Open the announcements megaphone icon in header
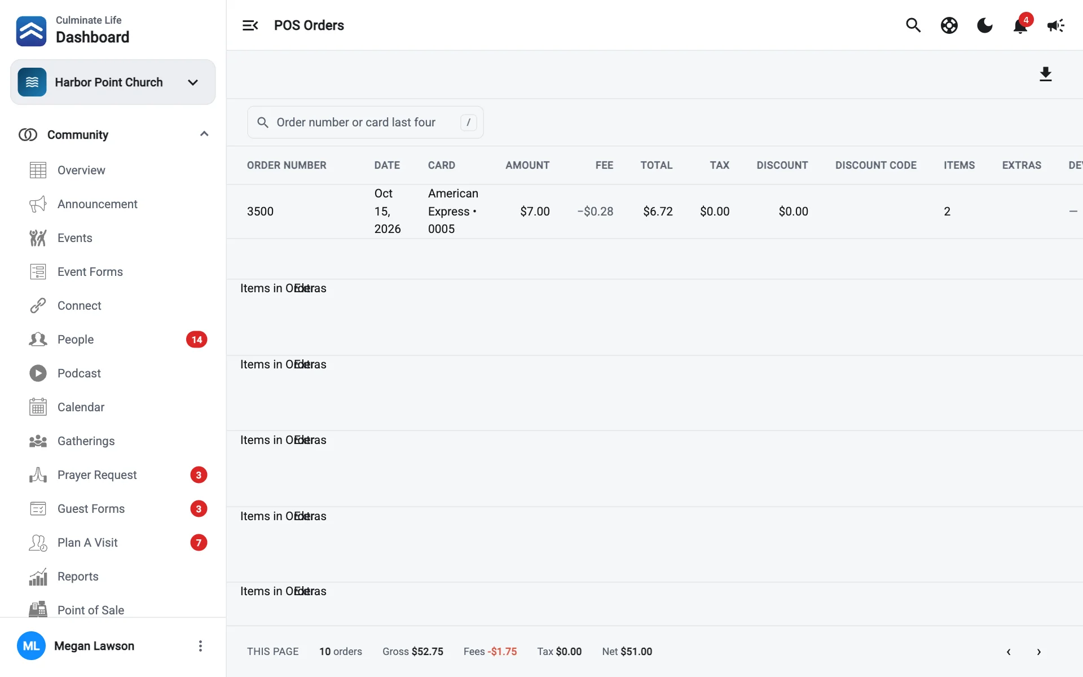 tap(1056, 25)
